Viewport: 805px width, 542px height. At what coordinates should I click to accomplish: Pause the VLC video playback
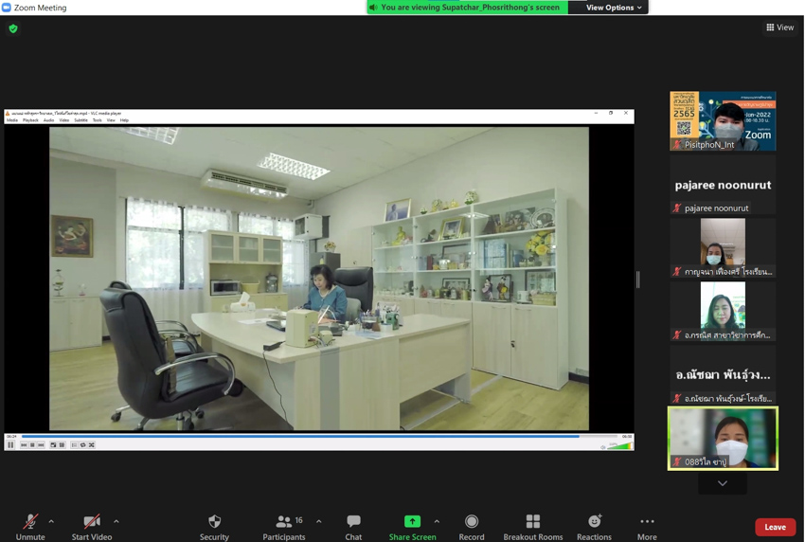coord(11,444)
